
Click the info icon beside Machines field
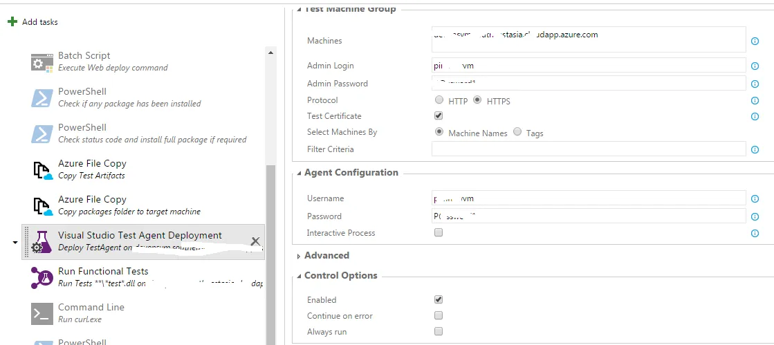tap(755, 41)
